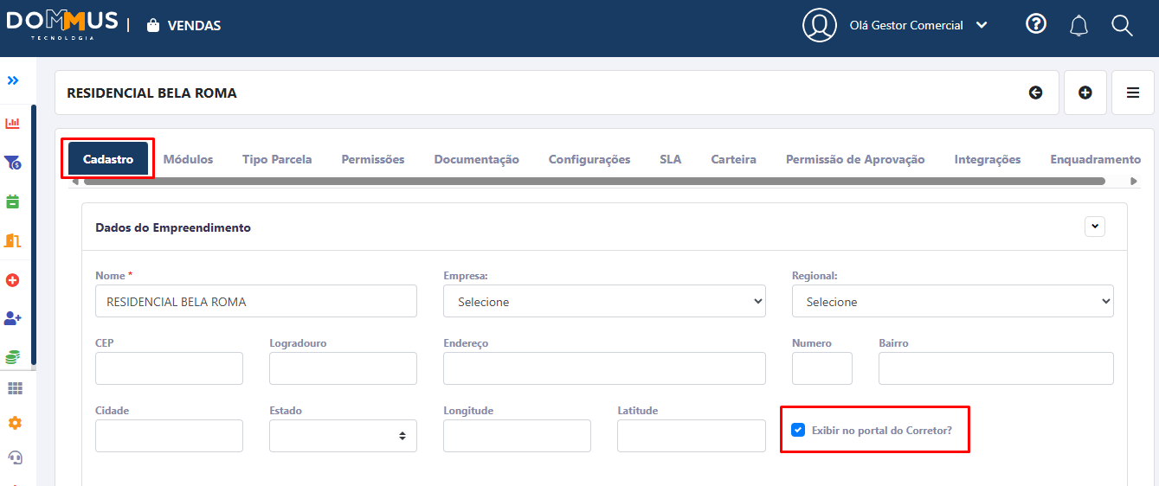The height and width of the screenshot is (486, 1159).
Task: Click the CEP input field
Action: coord(169,368)
